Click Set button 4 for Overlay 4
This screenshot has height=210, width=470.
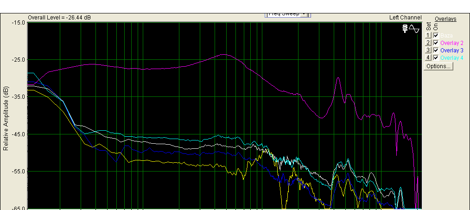[x=428, y=57]
